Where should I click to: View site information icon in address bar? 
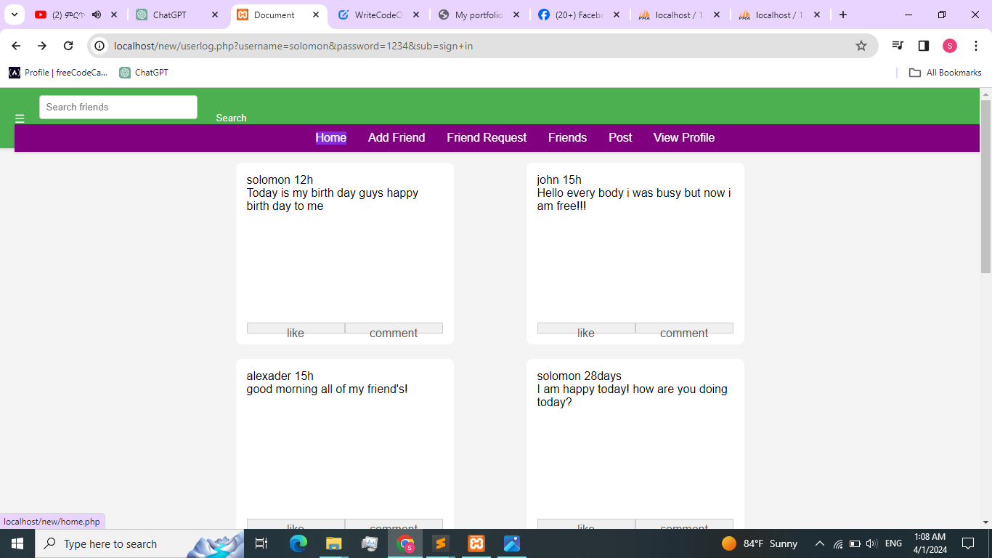[100, 46]
